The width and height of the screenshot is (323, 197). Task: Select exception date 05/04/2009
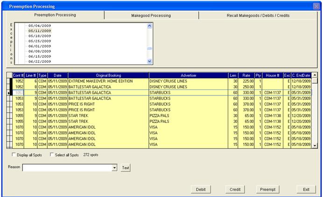pyautogui.click(x=40, y=26)
